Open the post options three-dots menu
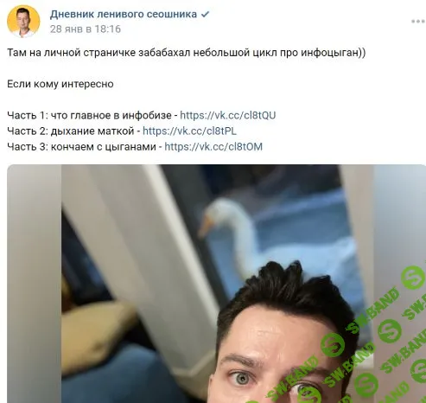426x403 pixels. coord(418,22)
